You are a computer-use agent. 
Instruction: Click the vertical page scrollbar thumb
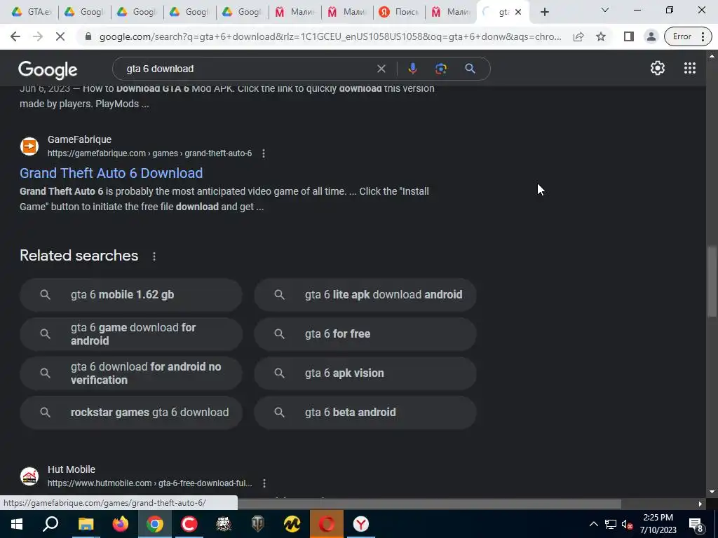[711, 282]
